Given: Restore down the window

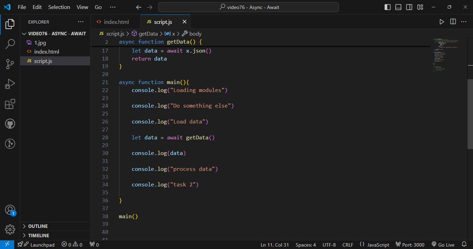Looking at the screenshot, I should click(x=449, y=7).
